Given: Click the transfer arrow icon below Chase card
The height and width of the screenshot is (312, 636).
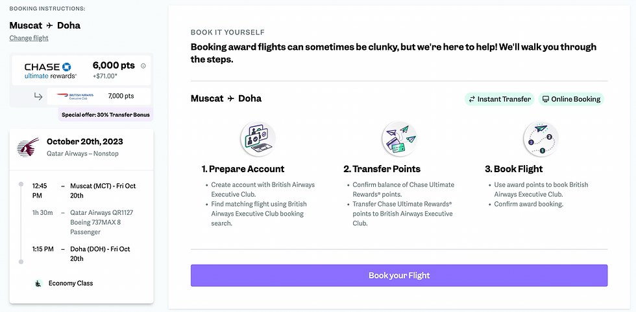Looking at the screenshot, I should 38,96.
